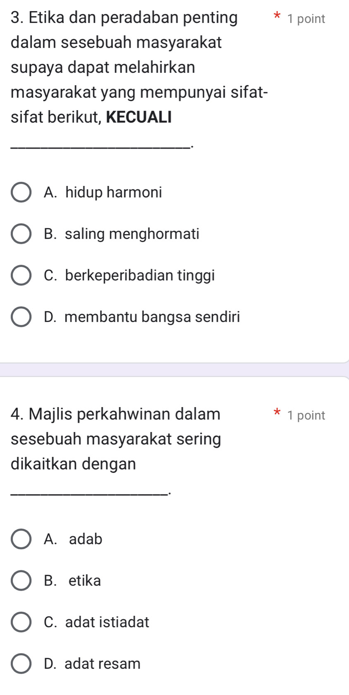
Task: Click question 3 title 'Etika dan peradaban penting'
Action: pyautogui.click(x=124, y=18)
